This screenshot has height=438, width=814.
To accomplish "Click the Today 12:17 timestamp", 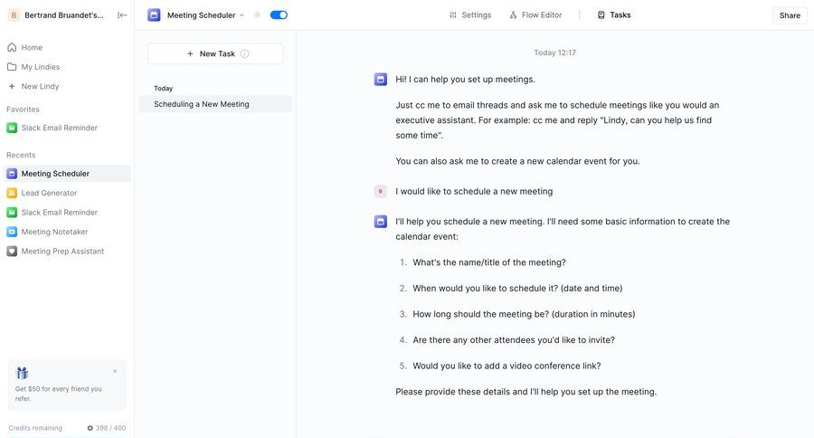I will [554, 52].
